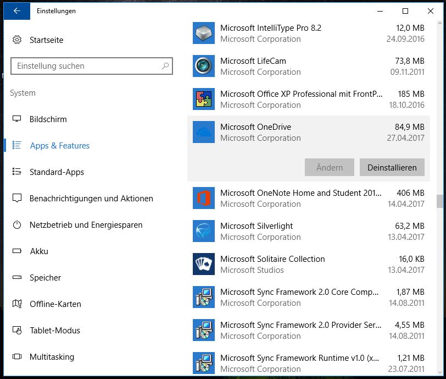Go back using the arrow button
Screen dimensions: 446x379
click(x=16, y=11)
